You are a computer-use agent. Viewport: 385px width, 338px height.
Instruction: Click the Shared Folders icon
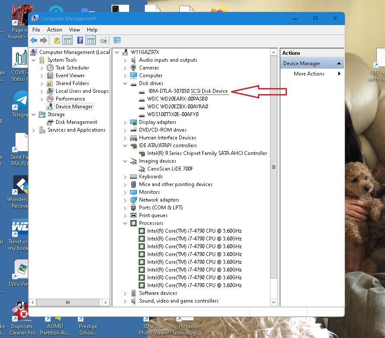[x=50, y=83]
